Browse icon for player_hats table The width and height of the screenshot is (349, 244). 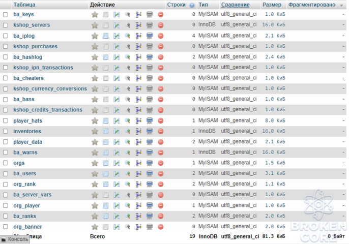[x=105, y=121]
